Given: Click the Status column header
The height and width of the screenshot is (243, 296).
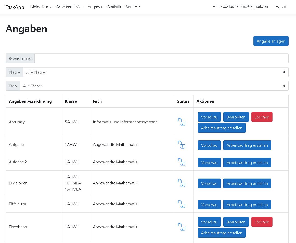Looking at the screenshot, I should [183, 101].
